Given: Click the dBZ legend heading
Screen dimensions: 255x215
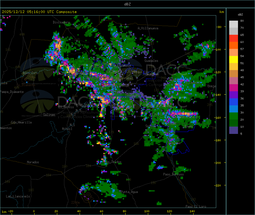Looking at the screenshot, I should (240, 15).
